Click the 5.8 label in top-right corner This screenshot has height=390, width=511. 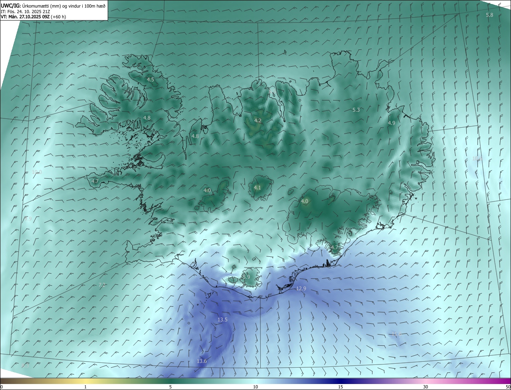[x=489, y=15]
